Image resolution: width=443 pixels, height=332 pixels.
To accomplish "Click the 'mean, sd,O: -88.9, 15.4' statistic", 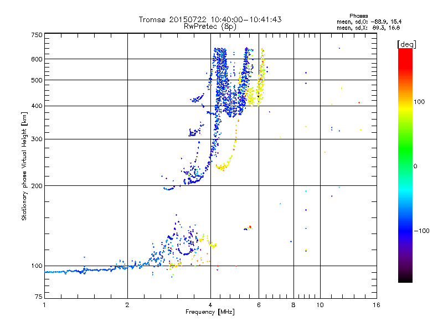I will click(369, 22).
